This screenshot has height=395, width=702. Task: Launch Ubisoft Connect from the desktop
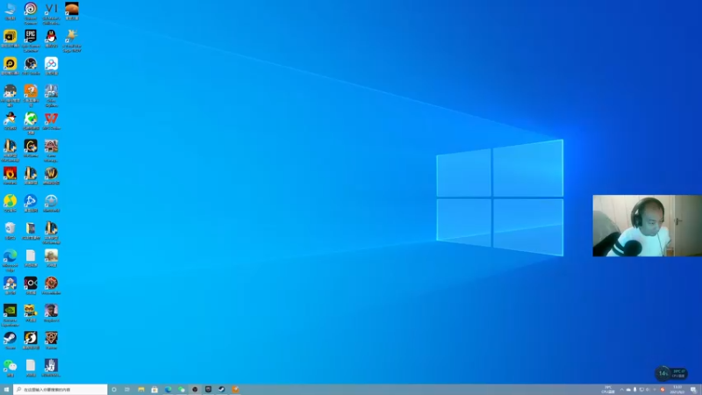point(31,12)
